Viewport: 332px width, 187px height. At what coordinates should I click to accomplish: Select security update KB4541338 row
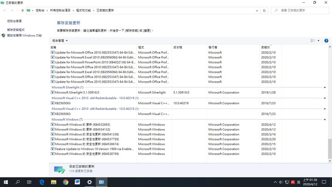(166, 134)
